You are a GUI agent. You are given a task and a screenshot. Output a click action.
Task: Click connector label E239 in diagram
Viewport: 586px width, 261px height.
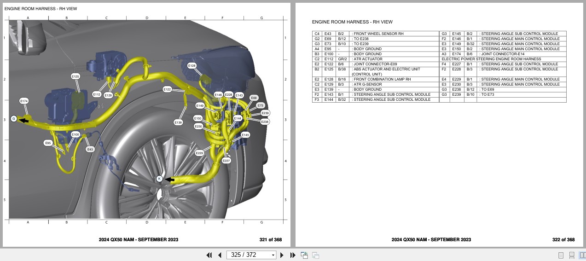[x=265, y=113]
